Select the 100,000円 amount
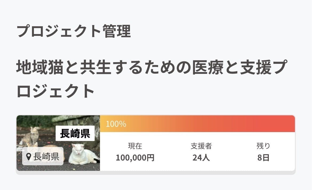The image size is (312, 190). 135,158
